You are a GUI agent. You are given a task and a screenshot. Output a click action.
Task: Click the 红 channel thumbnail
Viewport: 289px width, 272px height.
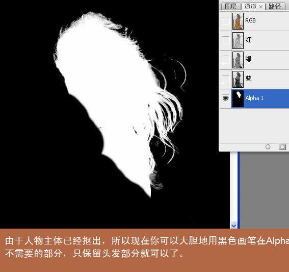[x=238, y=40]
